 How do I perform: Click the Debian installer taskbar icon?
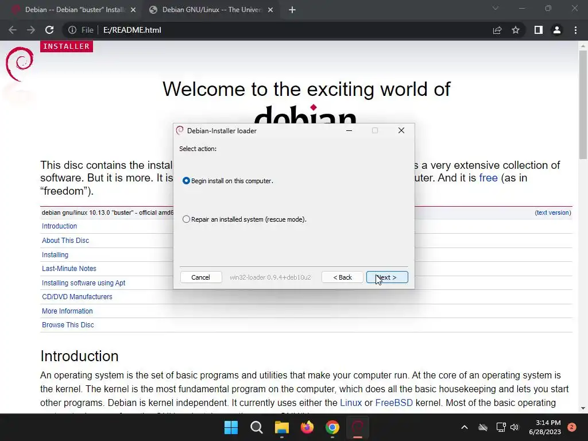[358, 427]
